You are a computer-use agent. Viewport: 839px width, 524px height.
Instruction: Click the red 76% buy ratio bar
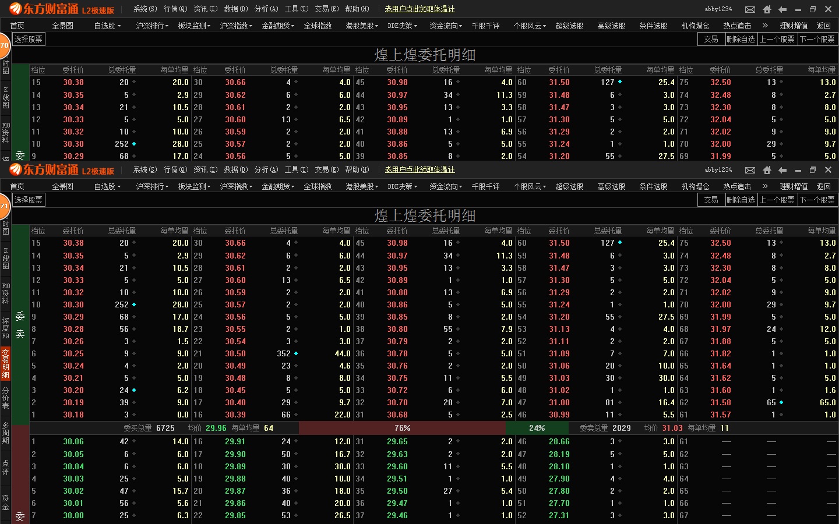[402, 428]
